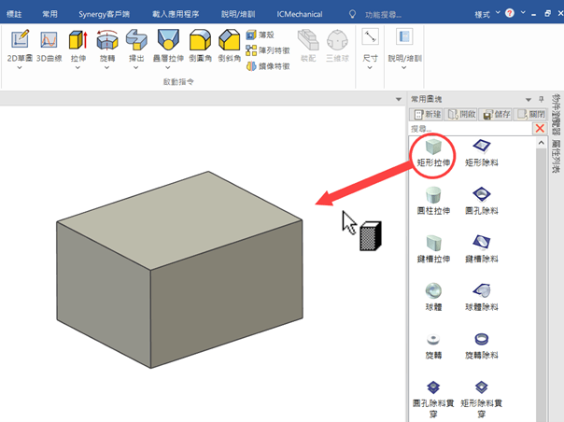The width and height of the screenshot is (564, 422).
Task: Pick the 鍵槽除料 block
Action: (481, 249)
